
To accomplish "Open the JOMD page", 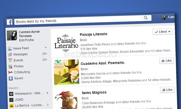I will 19,100.
